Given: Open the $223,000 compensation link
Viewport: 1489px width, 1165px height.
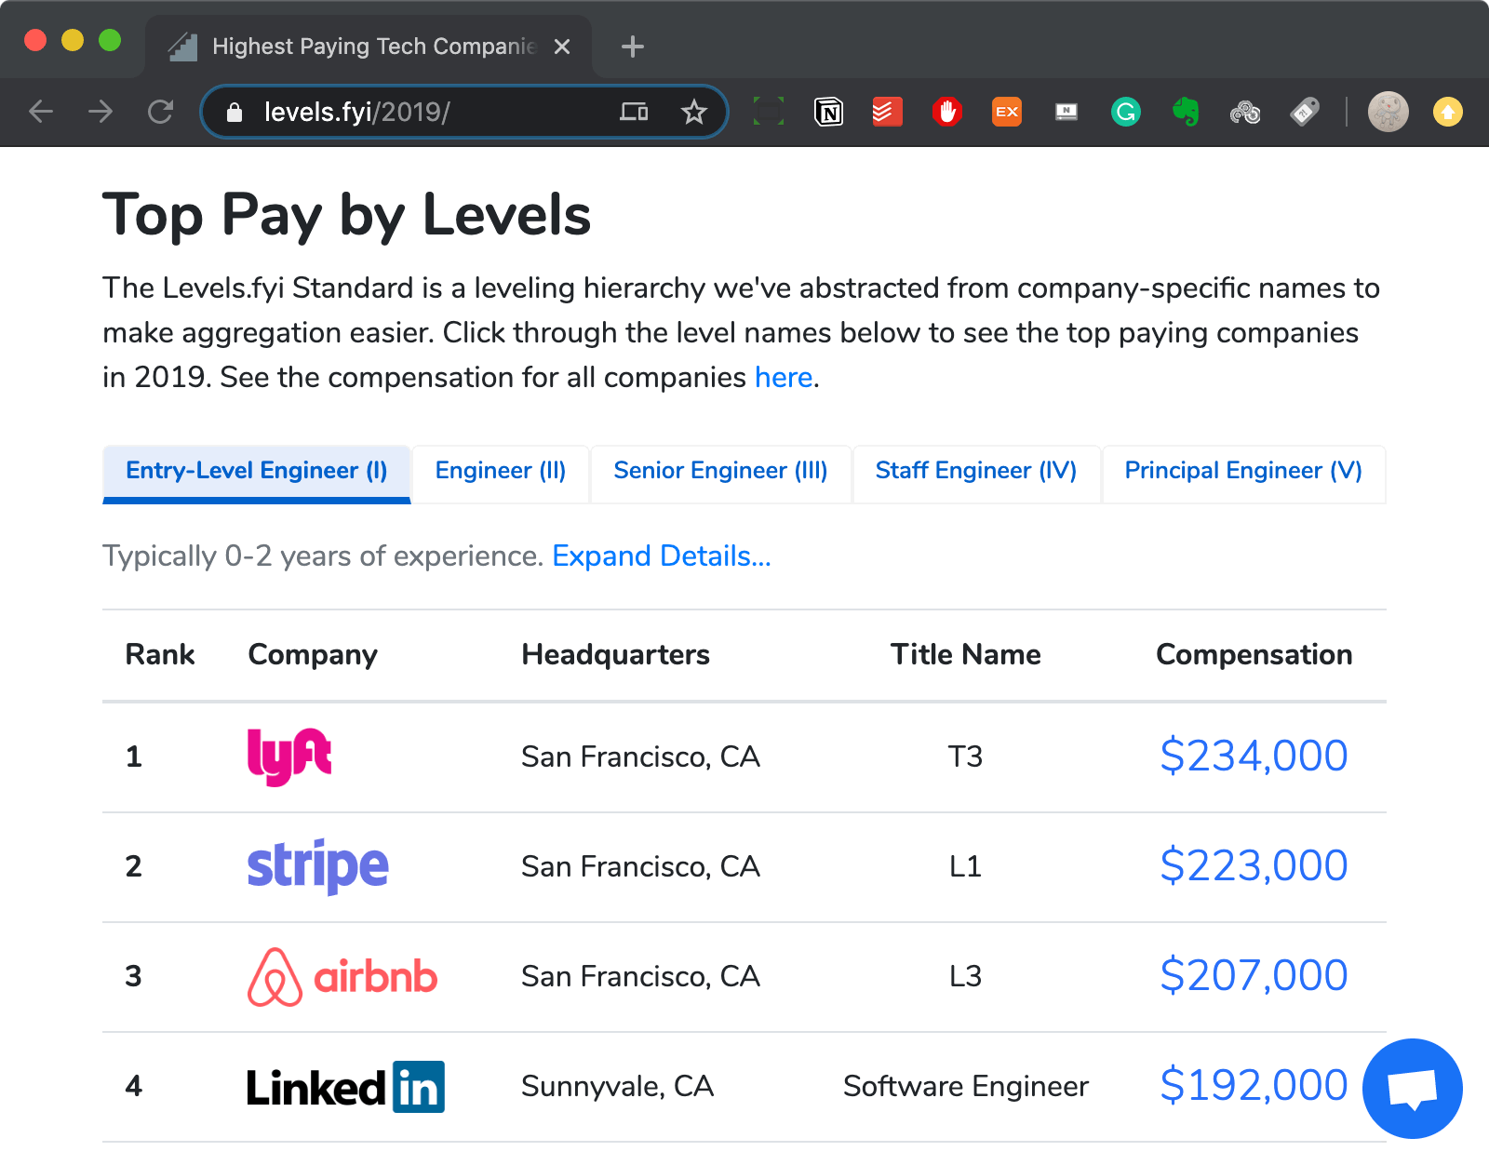Looking at the screenshot, I should 1254,865.
